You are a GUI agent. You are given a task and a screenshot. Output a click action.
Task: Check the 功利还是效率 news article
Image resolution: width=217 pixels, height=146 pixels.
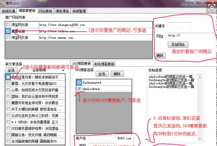8,77
